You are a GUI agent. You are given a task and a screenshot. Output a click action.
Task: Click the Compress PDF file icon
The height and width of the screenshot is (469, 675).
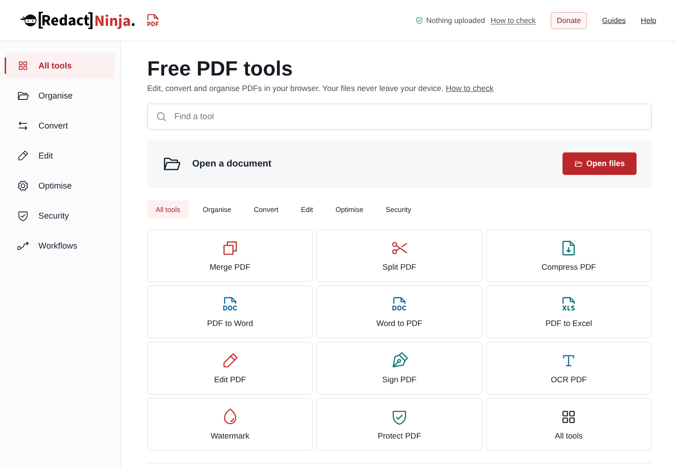(569, 248)
